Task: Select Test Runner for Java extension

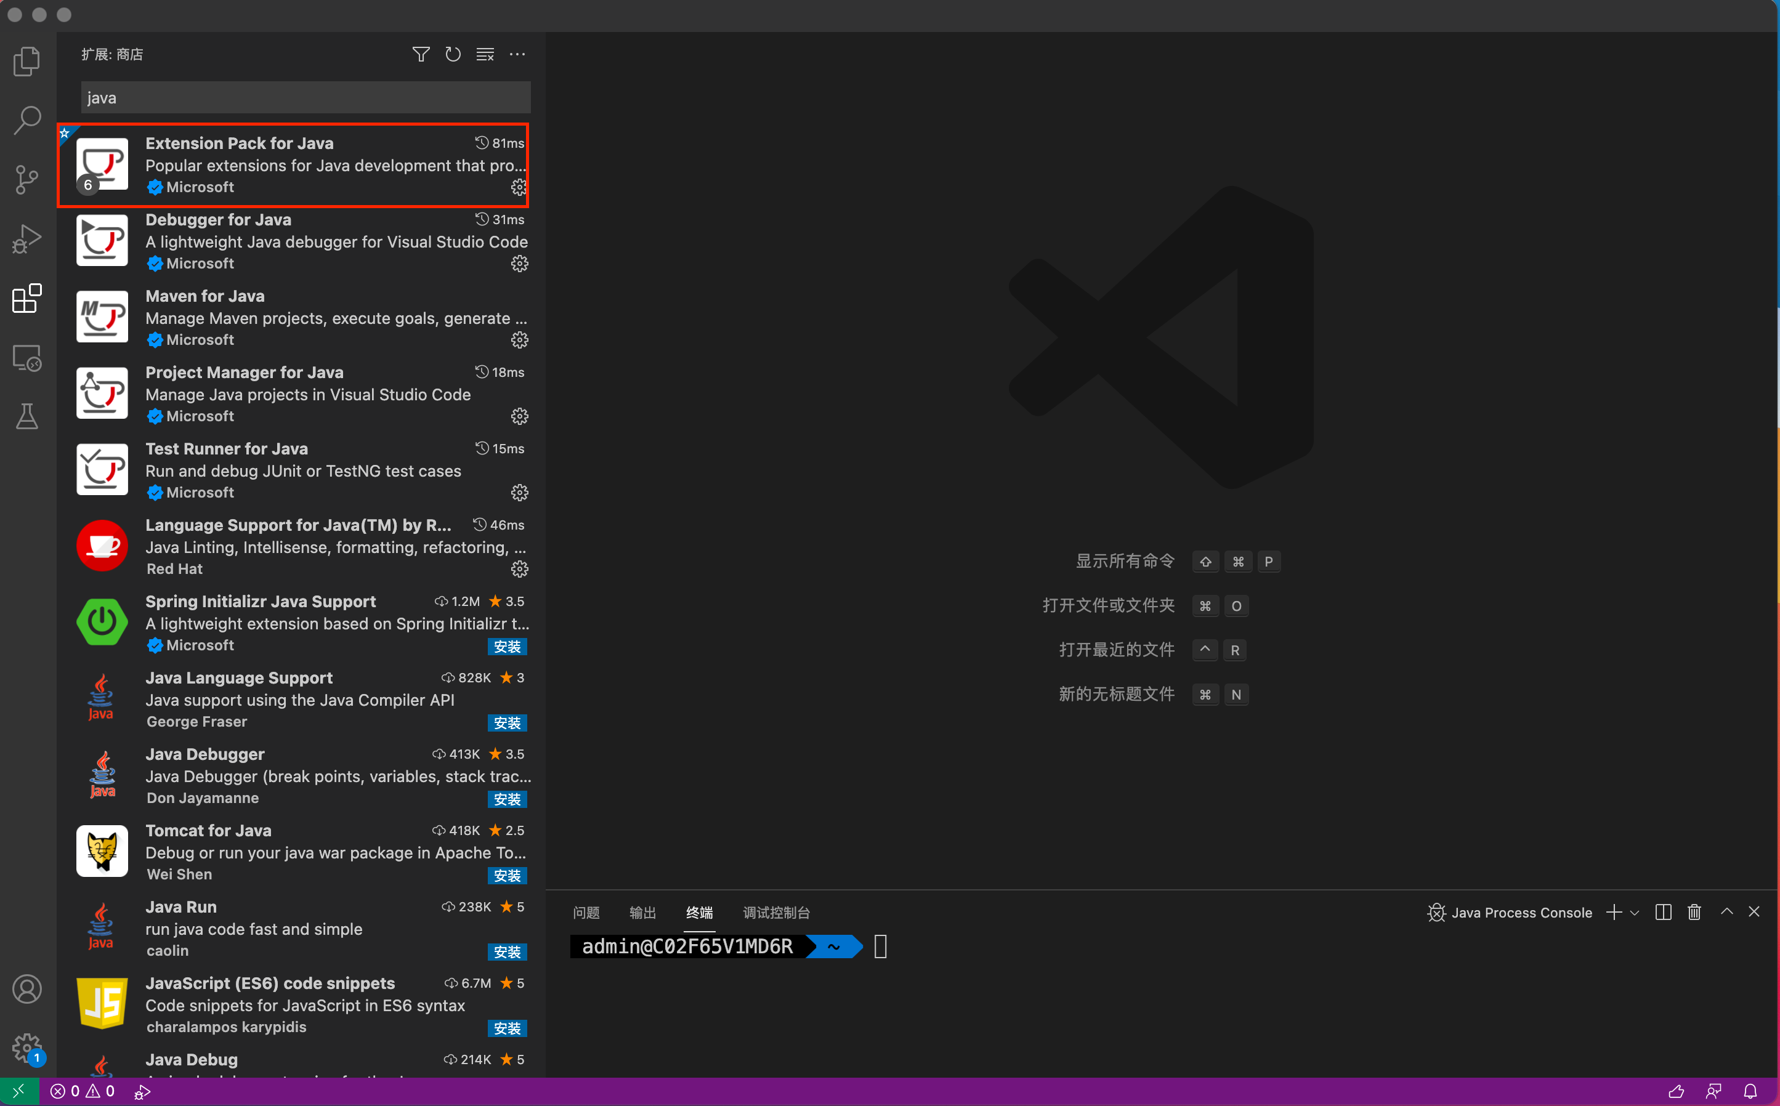Action: click(x=301, y=470)
